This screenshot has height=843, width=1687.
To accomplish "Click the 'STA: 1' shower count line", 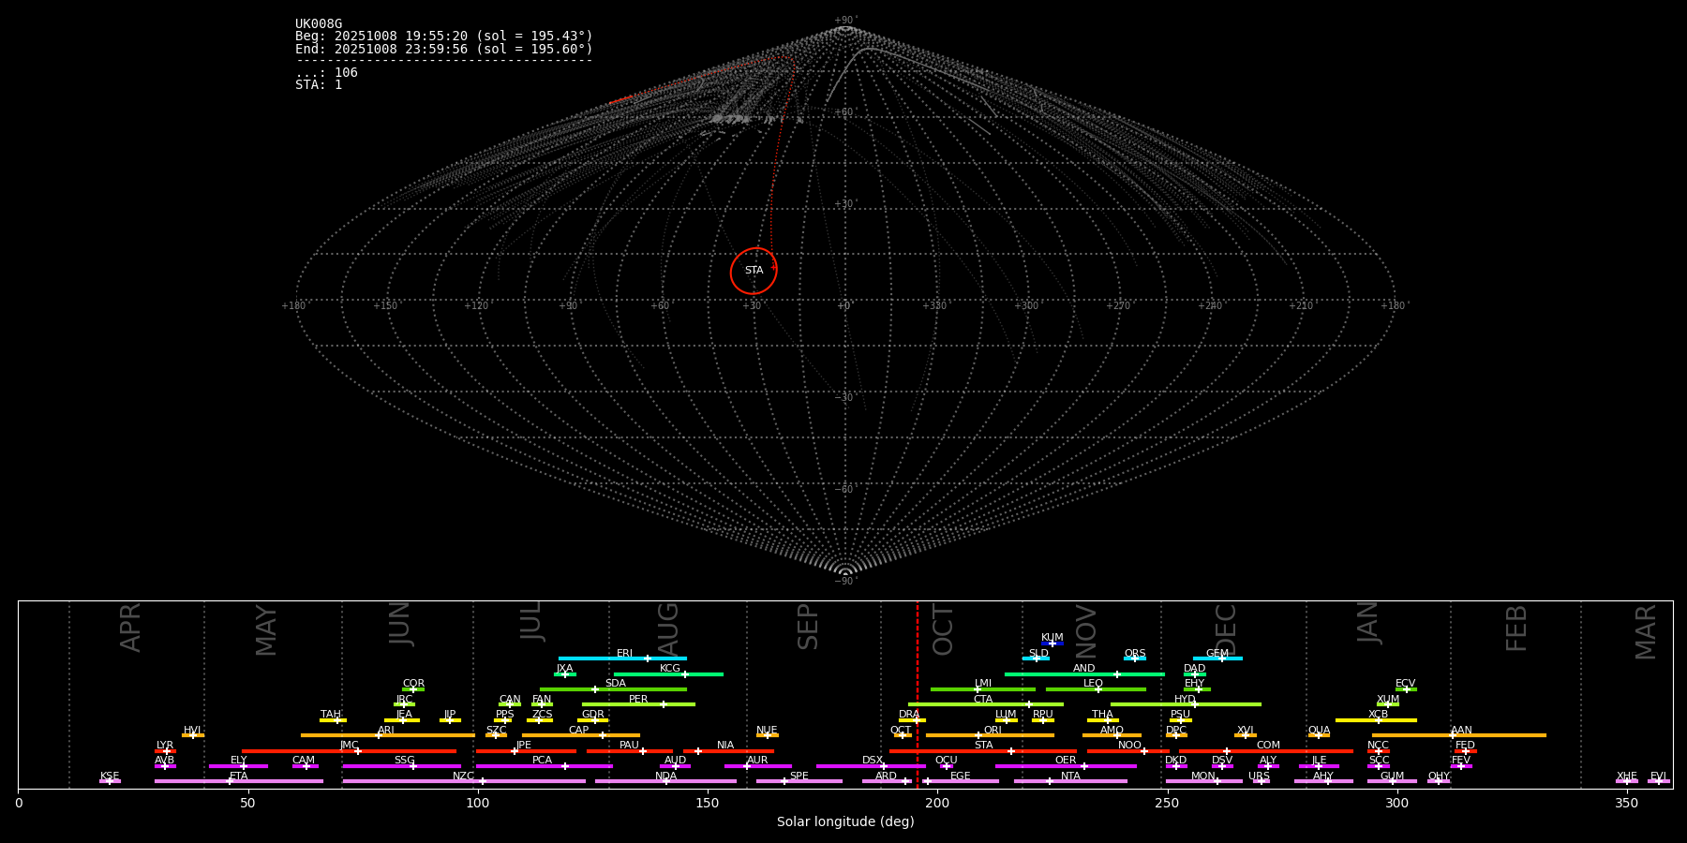I will tap(319, 85).
